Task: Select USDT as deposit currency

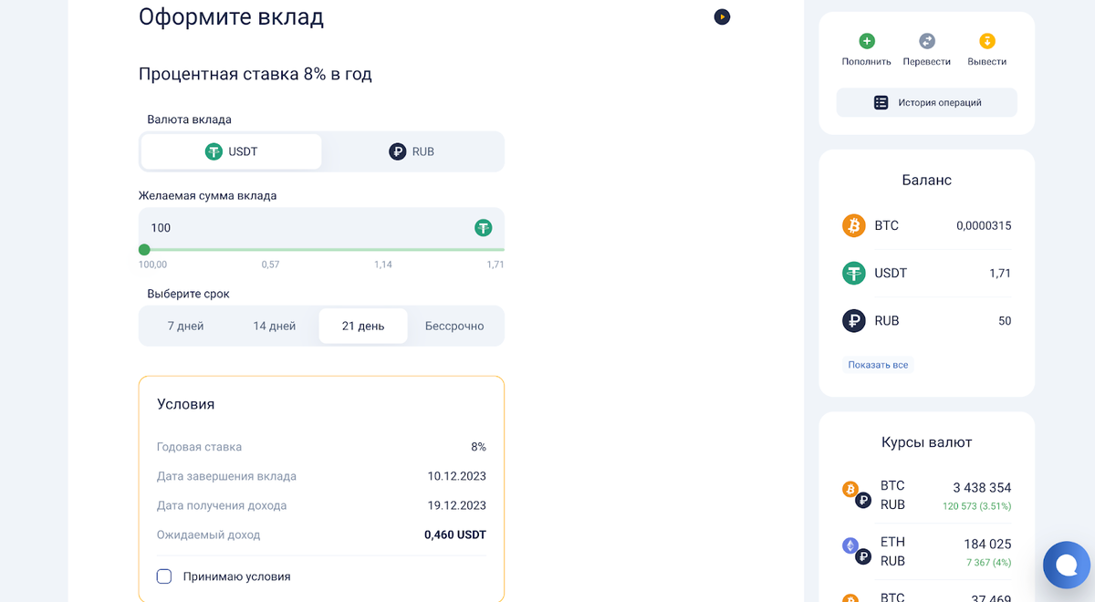Action: (231, 151)
